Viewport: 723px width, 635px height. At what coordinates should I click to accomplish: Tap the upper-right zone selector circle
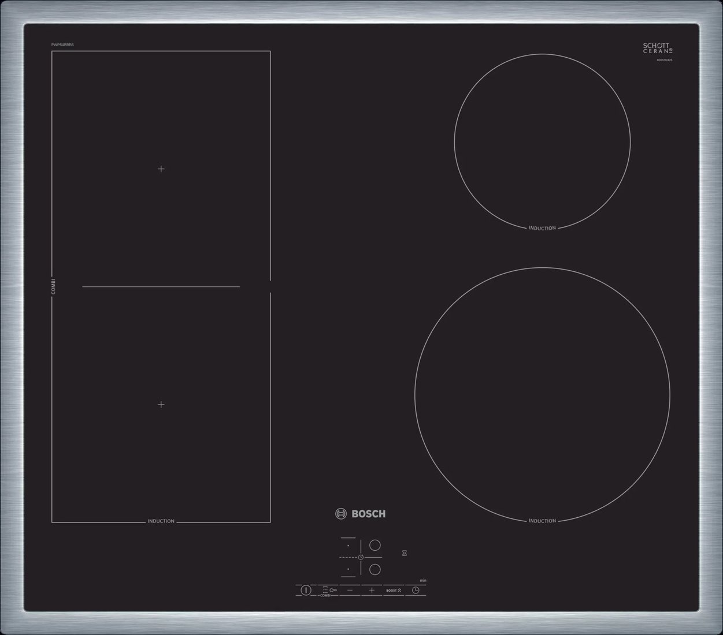pos(375,545)
